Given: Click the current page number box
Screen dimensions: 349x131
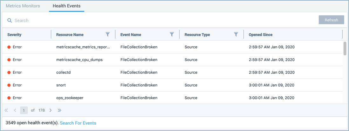Looking at the screenshot, I should (24, 110).
